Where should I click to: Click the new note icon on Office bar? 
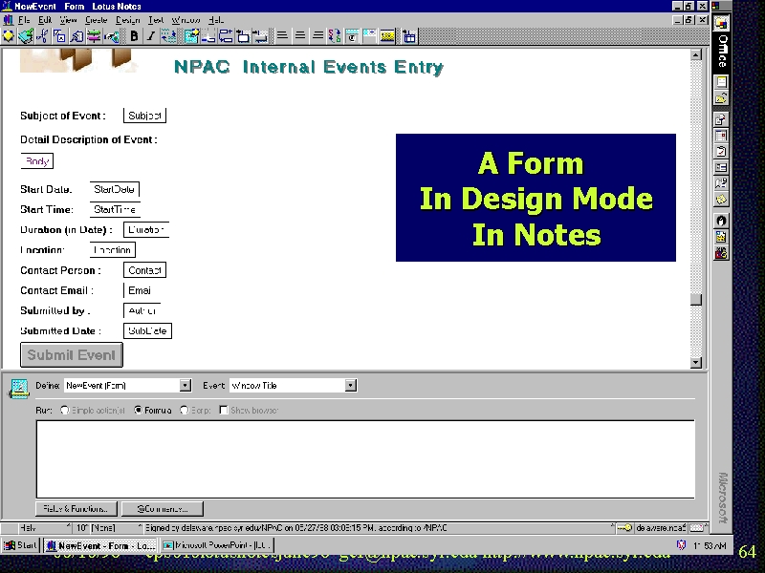coord(722,82)
